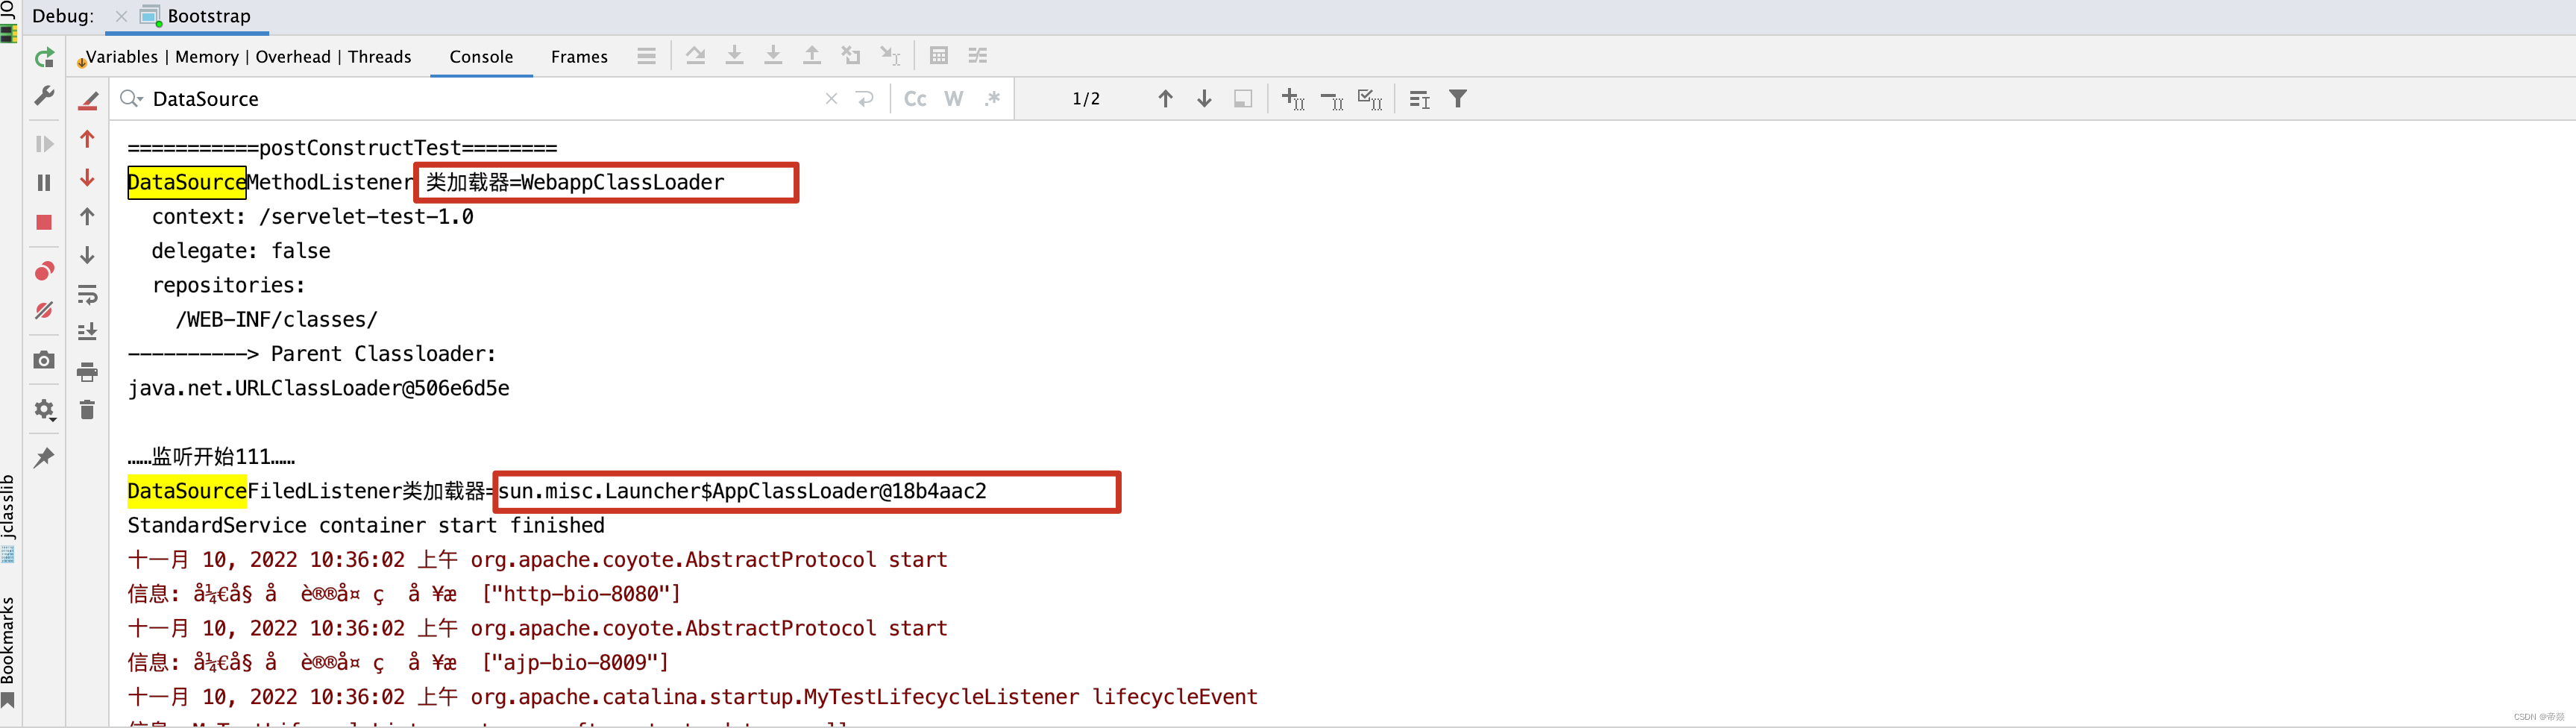The image size is (2576, 728).
Task: Click the http-bio-8080 log line
Action: 404,594
